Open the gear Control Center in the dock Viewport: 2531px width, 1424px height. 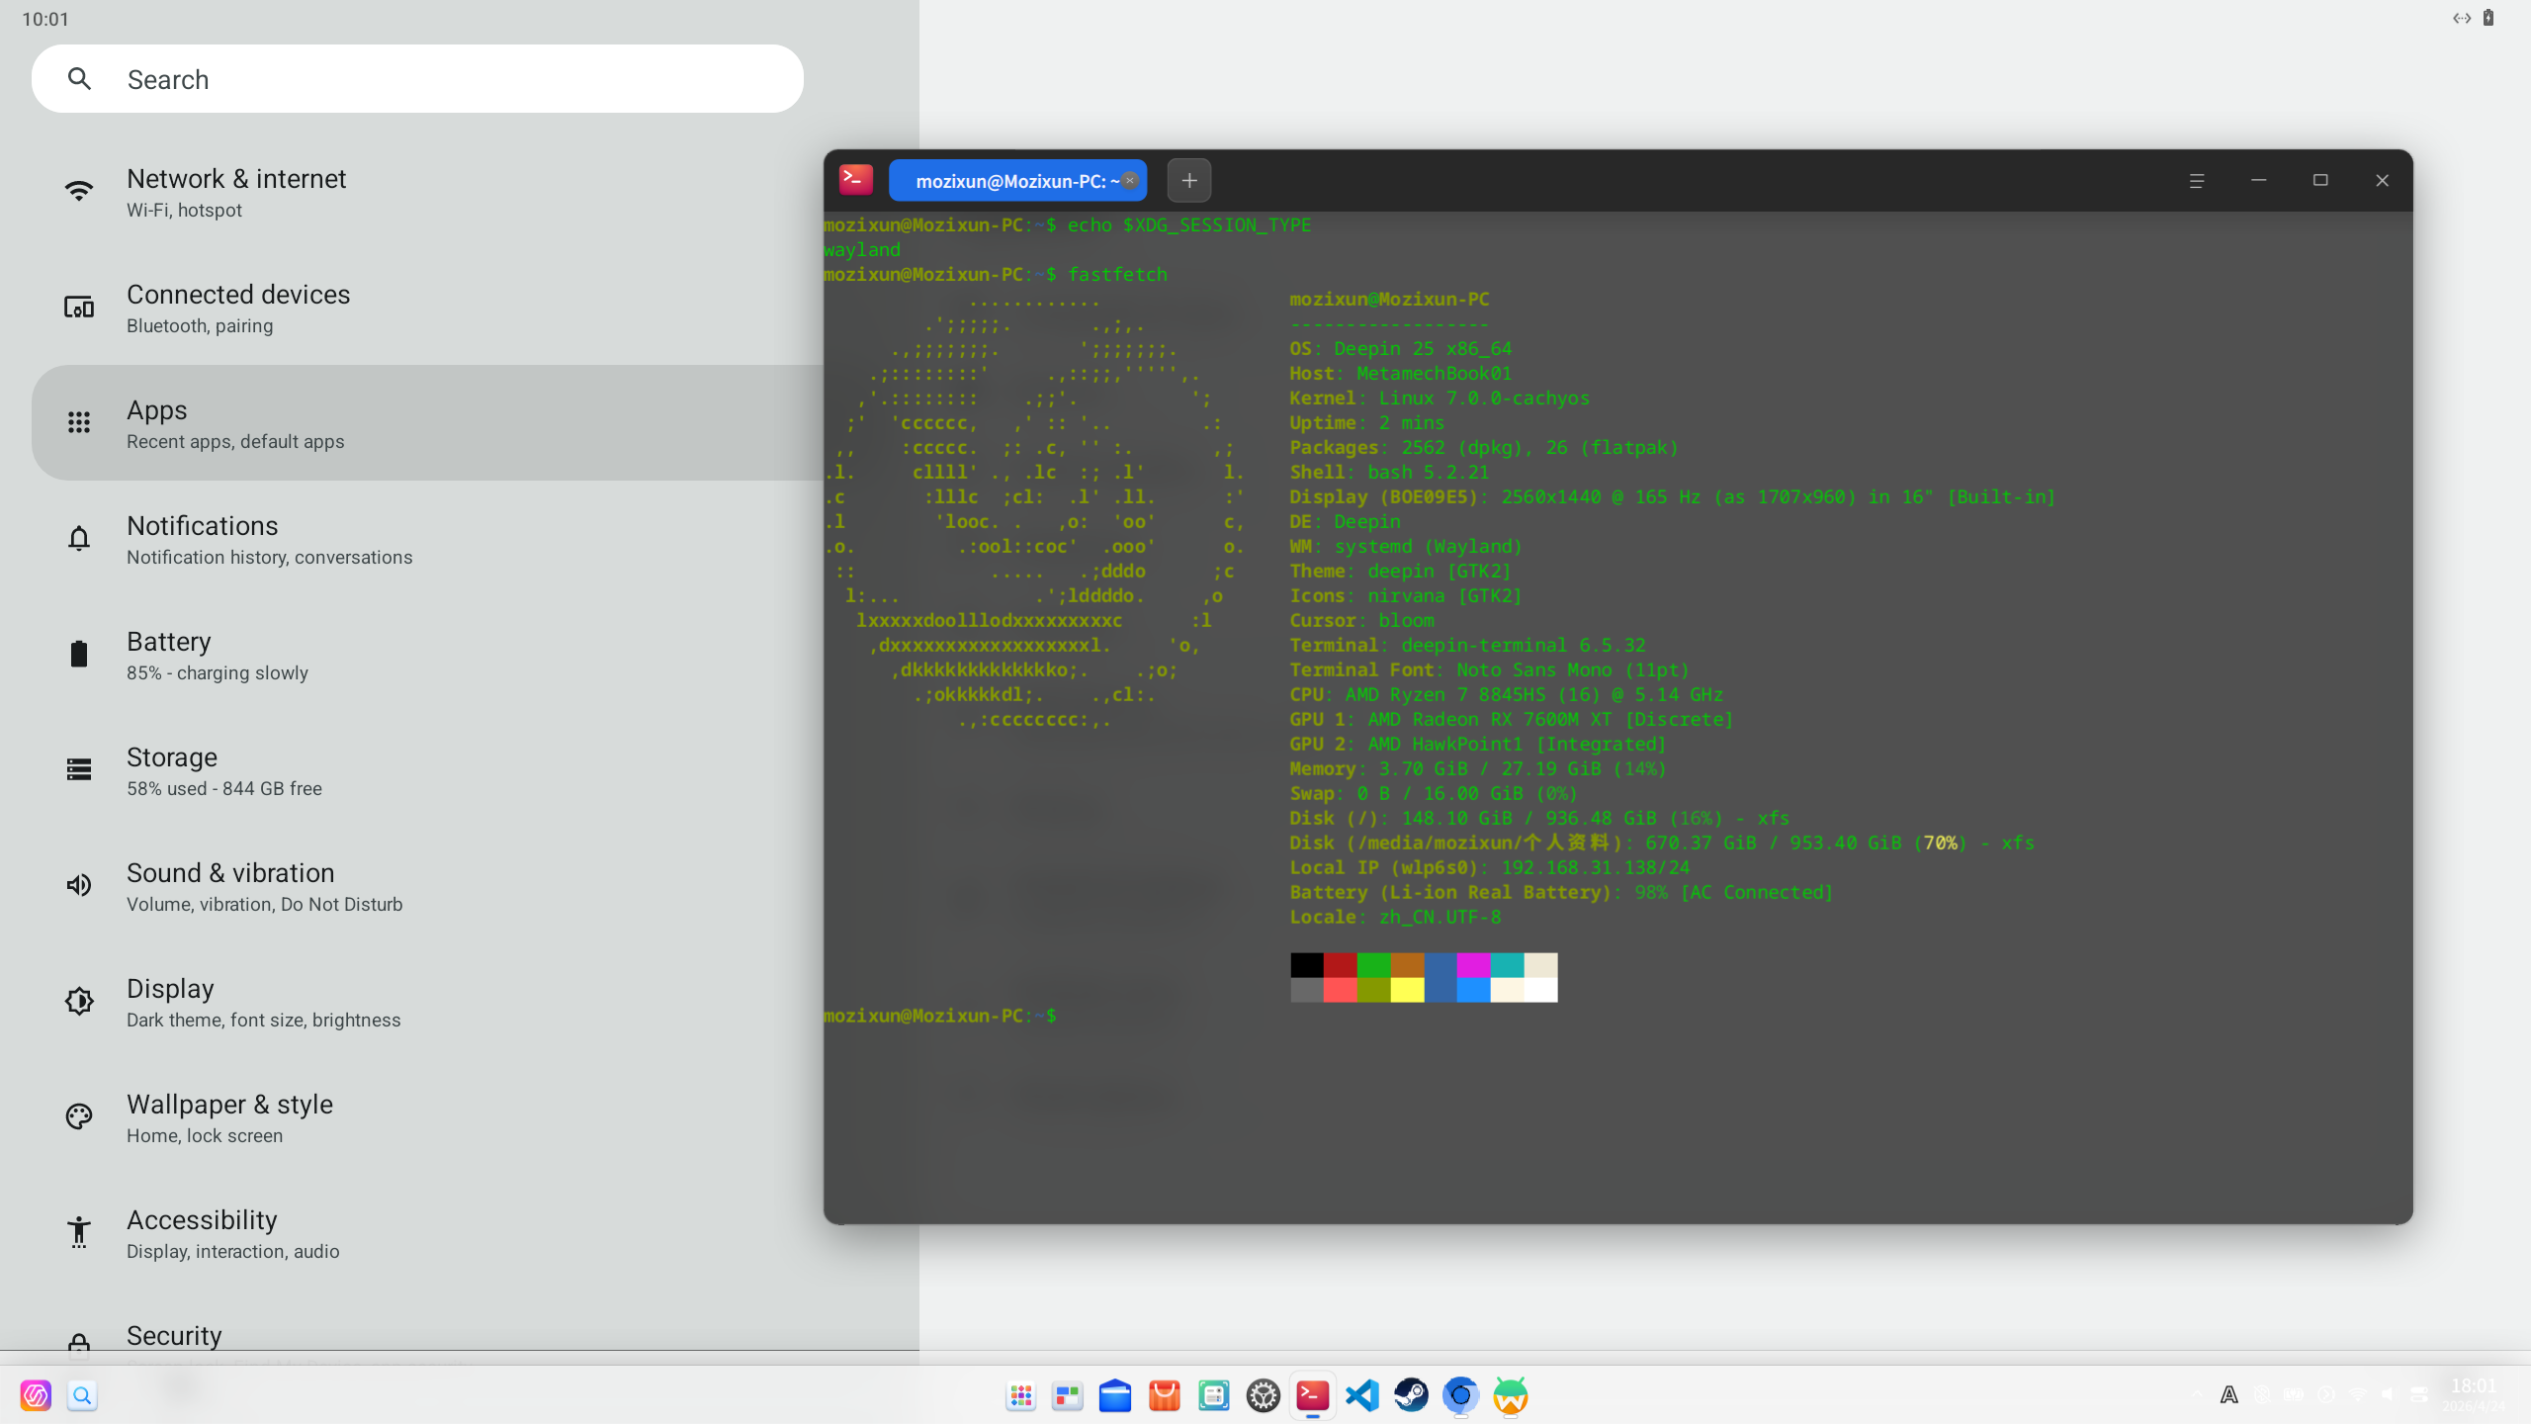[1263, 1395]
